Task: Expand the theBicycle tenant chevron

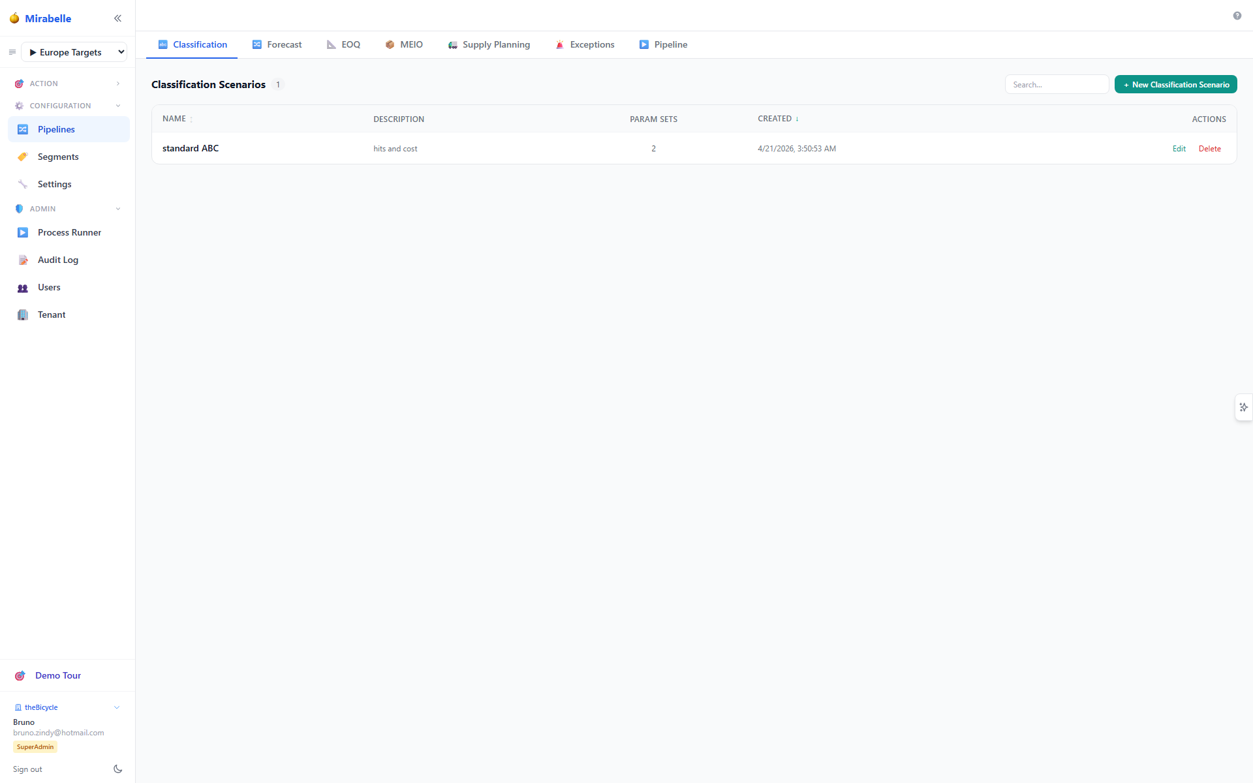Action: [117, 707]
